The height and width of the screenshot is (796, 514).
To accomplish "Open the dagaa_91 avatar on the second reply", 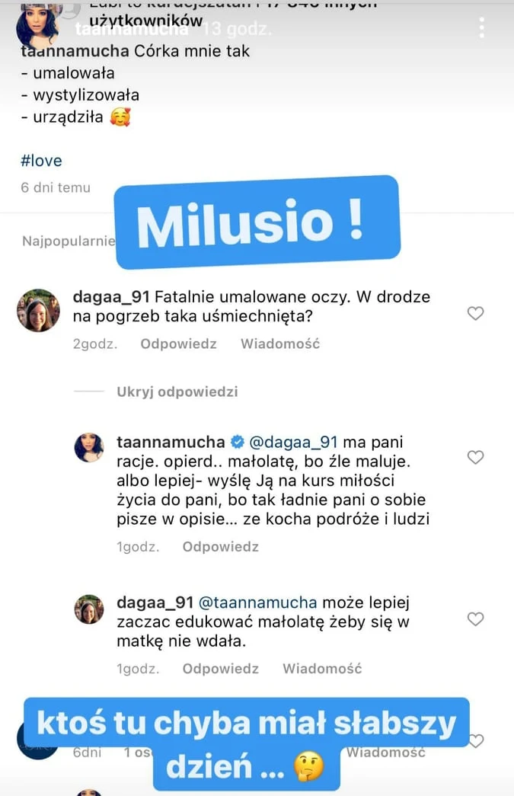I will pyautogui.click(x=88, y=609).
